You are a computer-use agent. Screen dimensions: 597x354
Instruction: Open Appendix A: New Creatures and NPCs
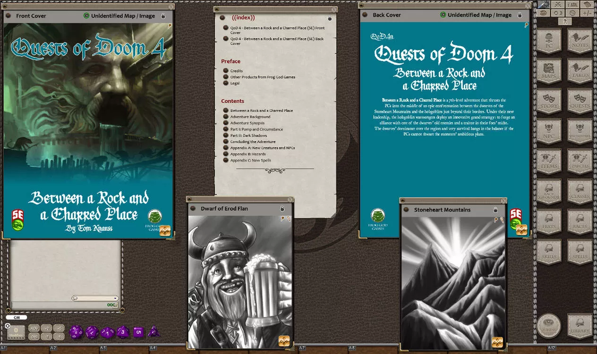tap(263, 148)
